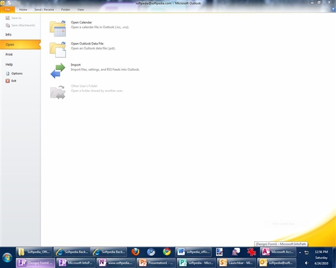Viewport: 336px width, 268px height.
Task: Click the Save Attachments label
Action: pyautogui.click(x=23, y=25)
